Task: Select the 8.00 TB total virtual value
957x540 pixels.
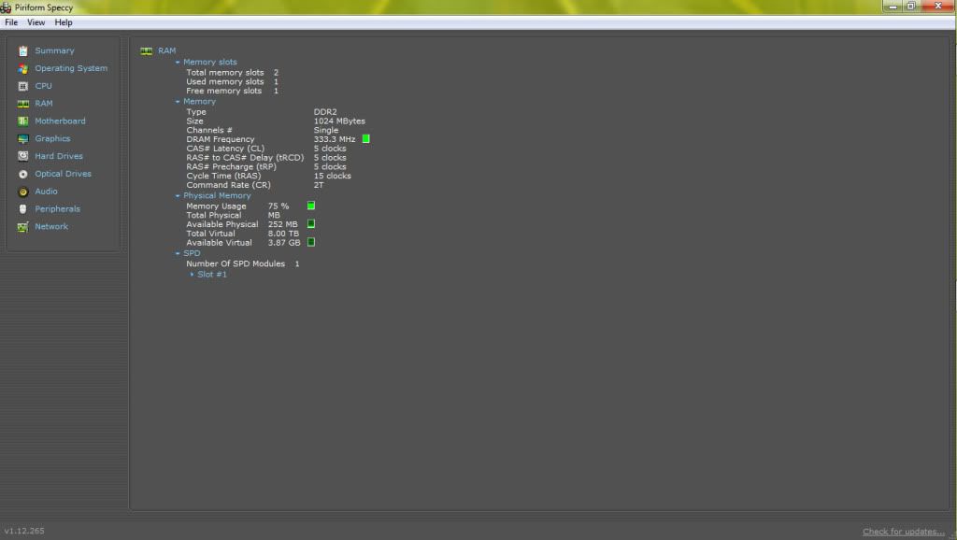Action: 283,234
